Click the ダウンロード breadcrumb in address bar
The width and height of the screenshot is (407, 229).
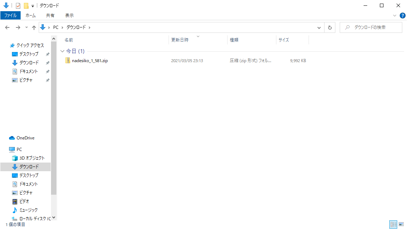pyautogui.click(x=76, y=27)
